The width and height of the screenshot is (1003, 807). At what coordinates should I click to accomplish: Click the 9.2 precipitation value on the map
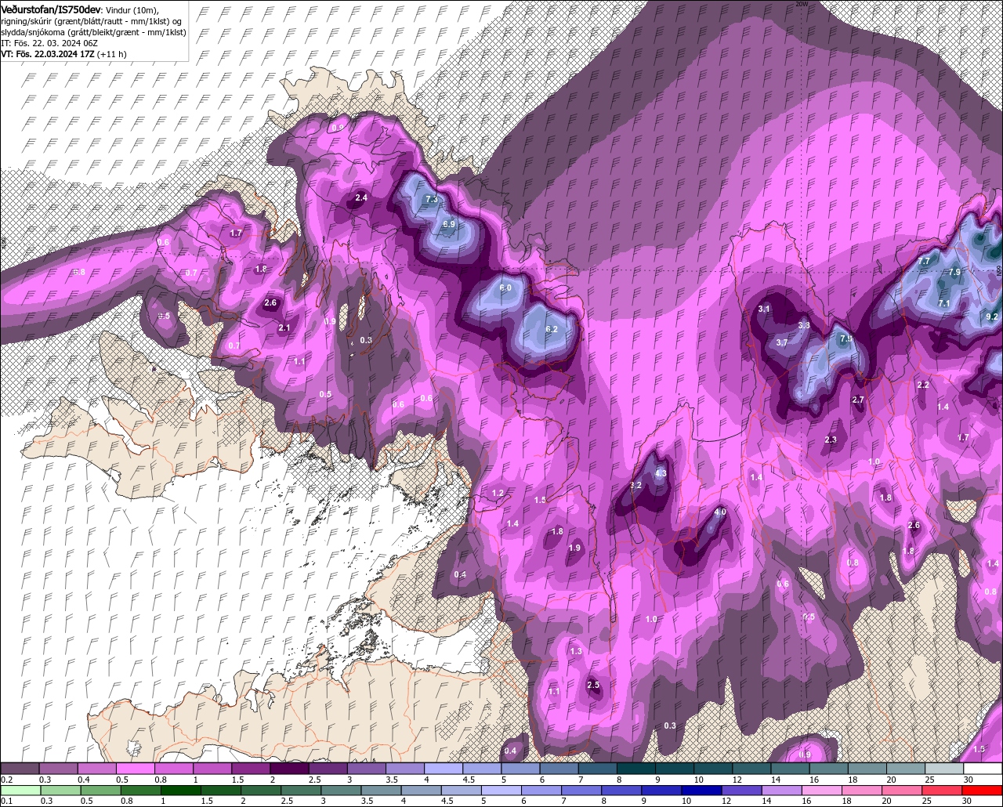992,317
